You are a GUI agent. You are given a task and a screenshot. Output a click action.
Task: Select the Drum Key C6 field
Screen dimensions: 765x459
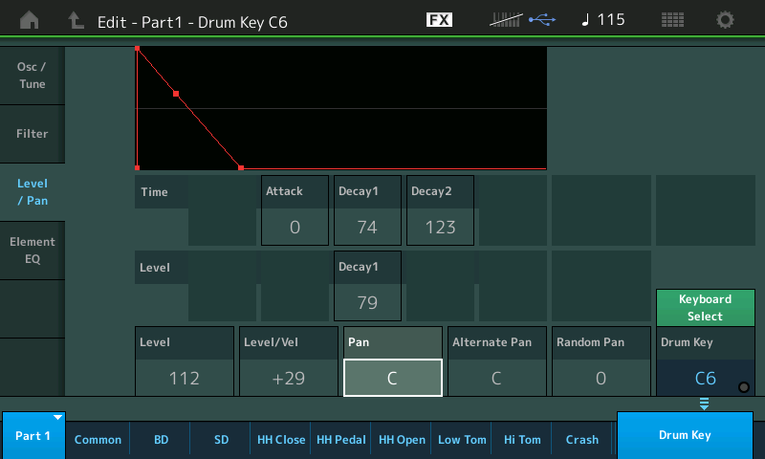(705, 377)
